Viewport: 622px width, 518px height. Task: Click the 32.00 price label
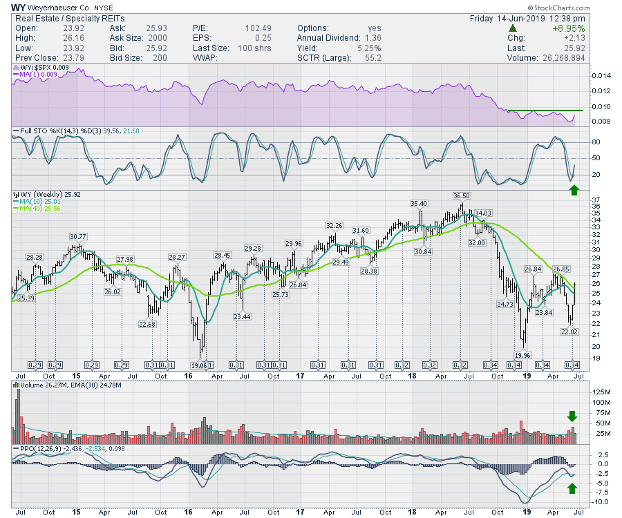point(477,242)
